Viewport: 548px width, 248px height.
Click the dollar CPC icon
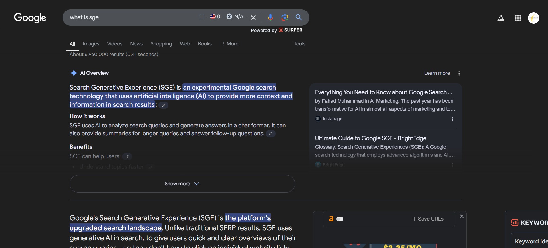[x=229, y=17]
